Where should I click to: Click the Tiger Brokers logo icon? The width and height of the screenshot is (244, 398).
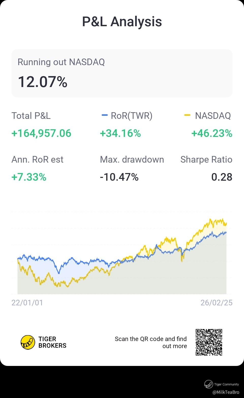(28, 342)
